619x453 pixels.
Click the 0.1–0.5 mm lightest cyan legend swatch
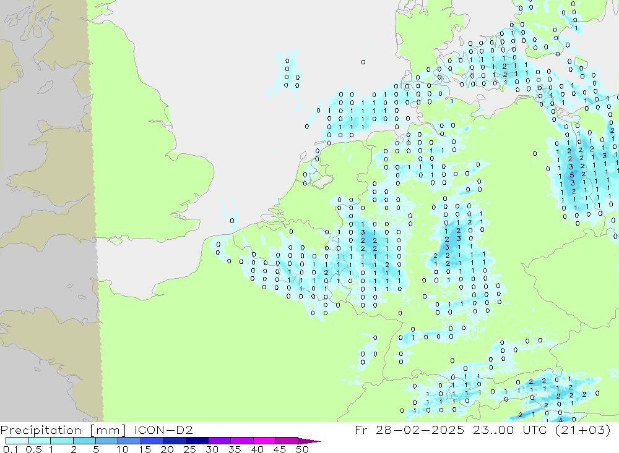pos(17,441)
